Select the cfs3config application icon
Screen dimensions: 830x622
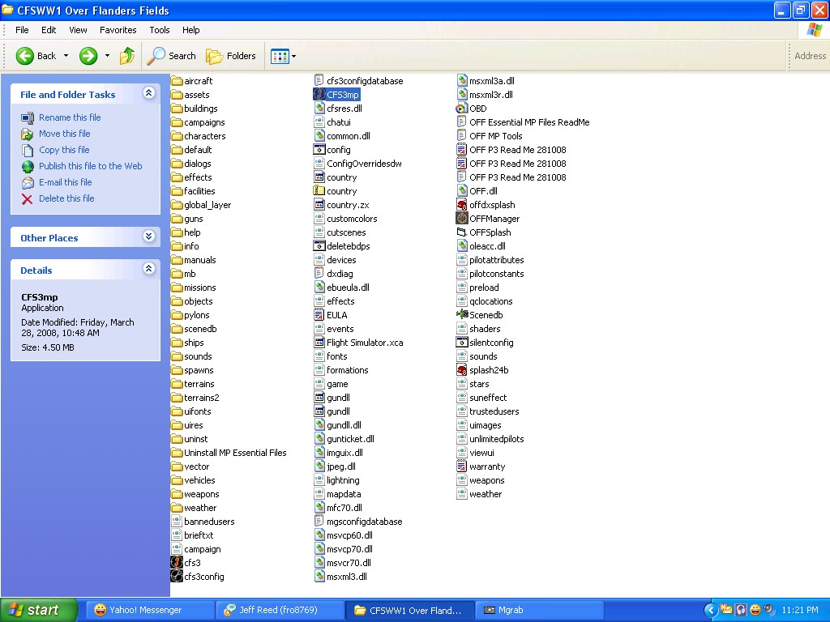[177, 577]
